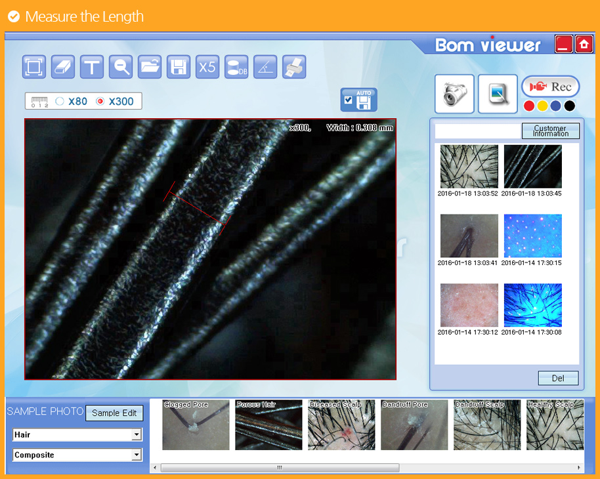Viewport: 600px width, 479px height.
Task: Open an image file with folder icon
Action: pyautogui.click(x=150, y=67)
